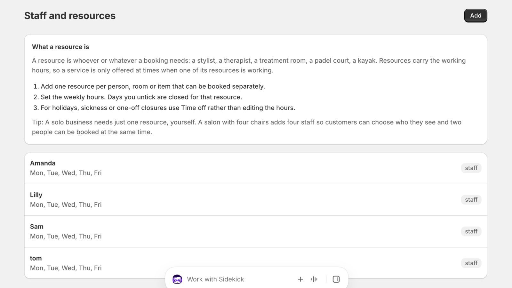Click the plus icon in Sidekick bar
This screenshot has width=512, height=288.
(300, 279)
